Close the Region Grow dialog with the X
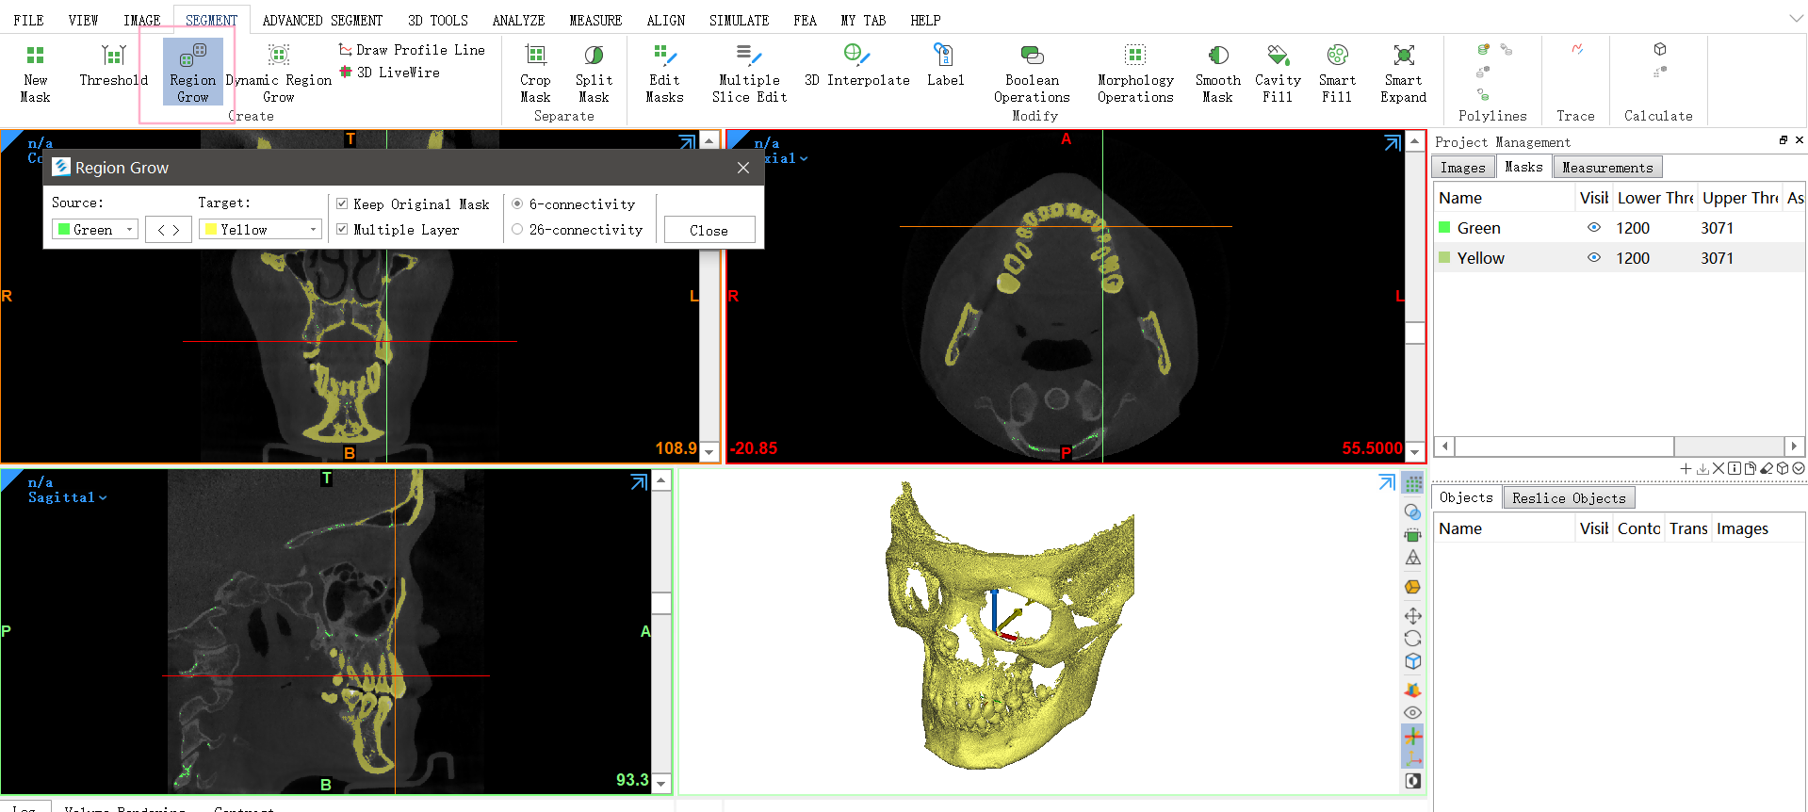The image size is (1808, 812). [743, 168]
